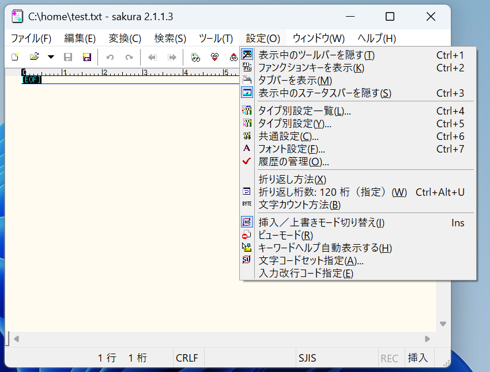Create a new file with the New icon
This screenshot has width=490, height=372.
click(x=14, y=56)
